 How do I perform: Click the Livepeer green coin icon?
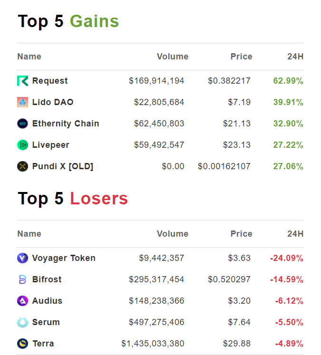[22, 145]
